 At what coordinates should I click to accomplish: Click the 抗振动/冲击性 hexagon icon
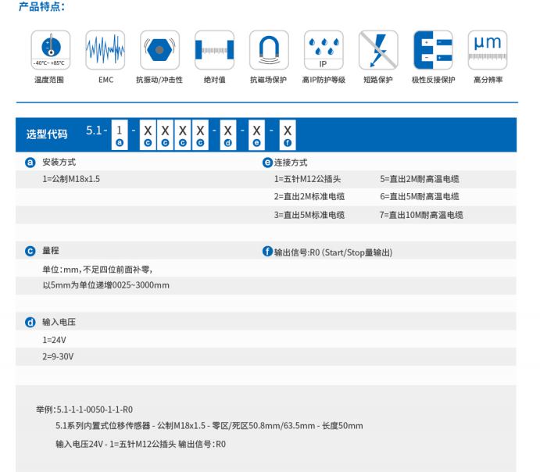159,50
